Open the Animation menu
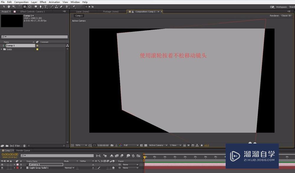Viewport: 295px width, 173px height. (x=54, y=2)
